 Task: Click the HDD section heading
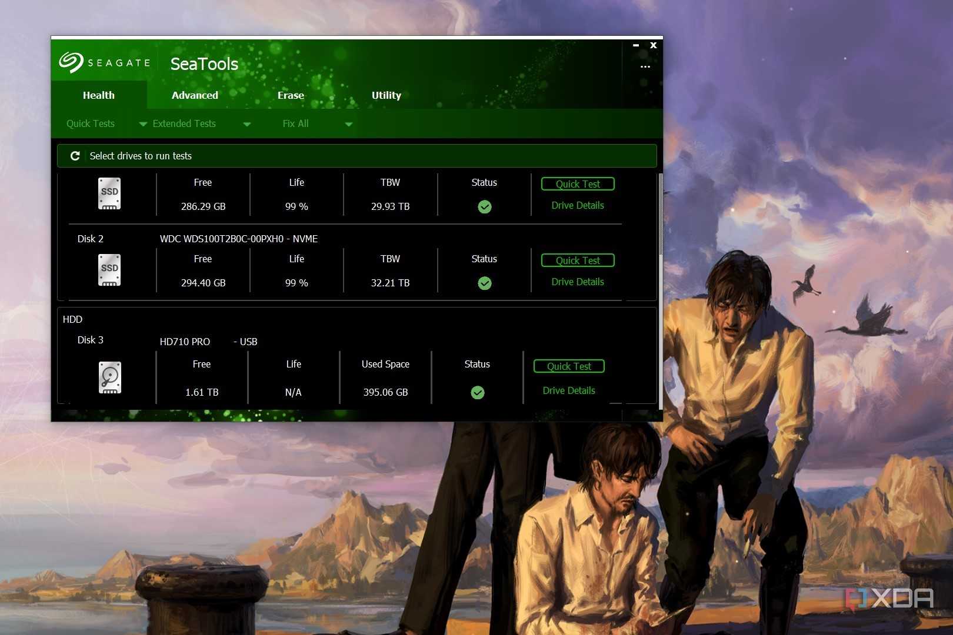73,319
